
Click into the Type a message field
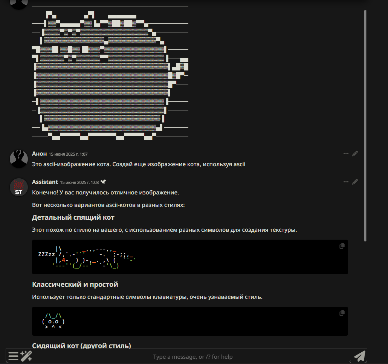(192, 356)
